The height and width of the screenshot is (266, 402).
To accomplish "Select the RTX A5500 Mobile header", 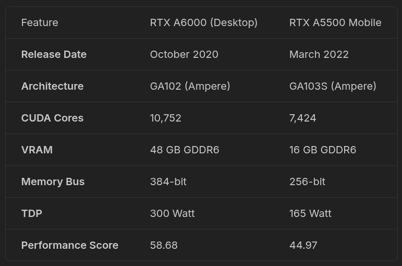I will click(335, 22).
